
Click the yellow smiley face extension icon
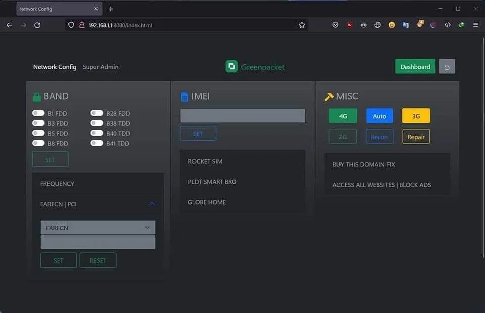click(392, 25)
